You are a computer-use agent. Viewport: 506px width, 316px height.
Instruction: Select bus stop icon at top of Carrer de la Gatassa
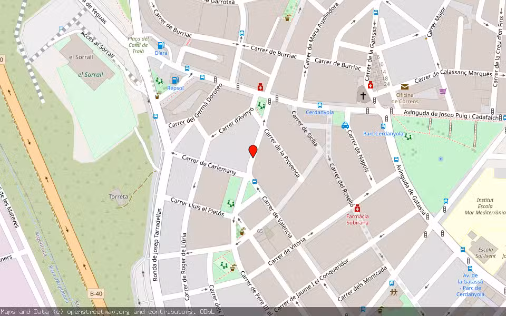point(376,13)
